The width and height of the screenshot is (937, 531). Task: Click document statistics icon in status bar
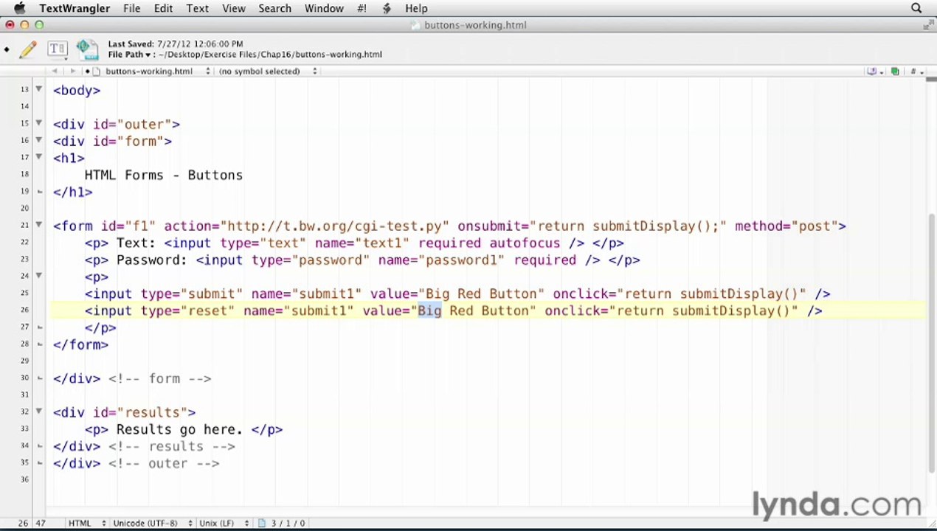(263, 523)
